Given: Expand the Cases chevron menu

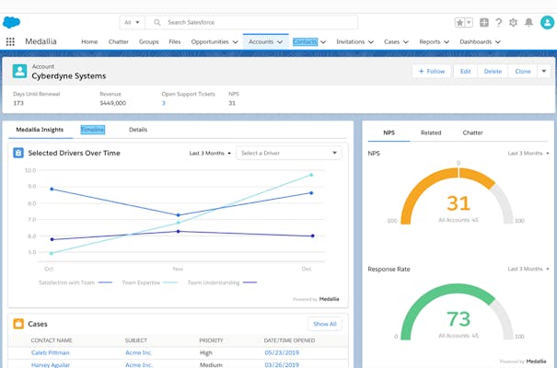Looking at the screenshot, I should point(406,42).
